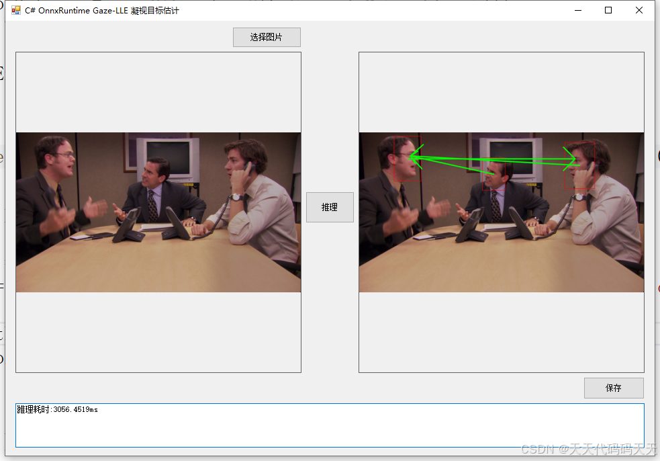The image size is (660, 461).
Task: Click the window title 'C# OnnxRuntime Gaze-LLE 凝视目标估计'
Action: (x=102, y=11)
